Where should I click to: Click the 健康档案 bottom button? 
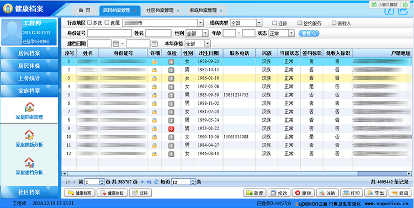click(80, 193)
